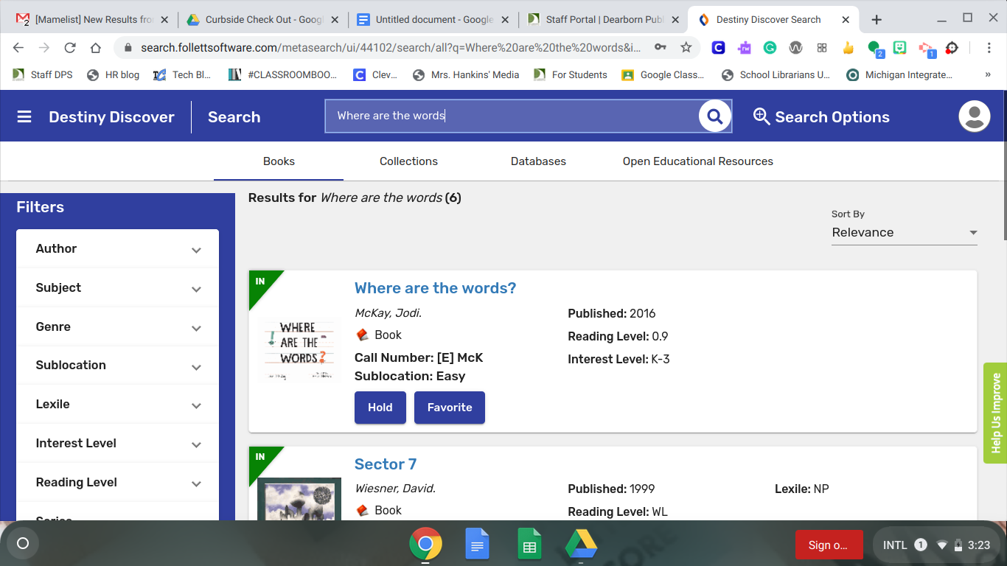Show more bookmarks with the chevron
Screen dimensions: 1007x566
[x=988, y=74]
